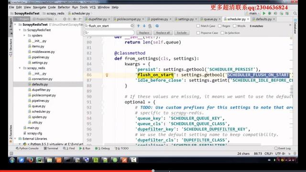Close the scheduler.py editor tab
The height and width of the screenshot is (172, 306).
[248, 19]
